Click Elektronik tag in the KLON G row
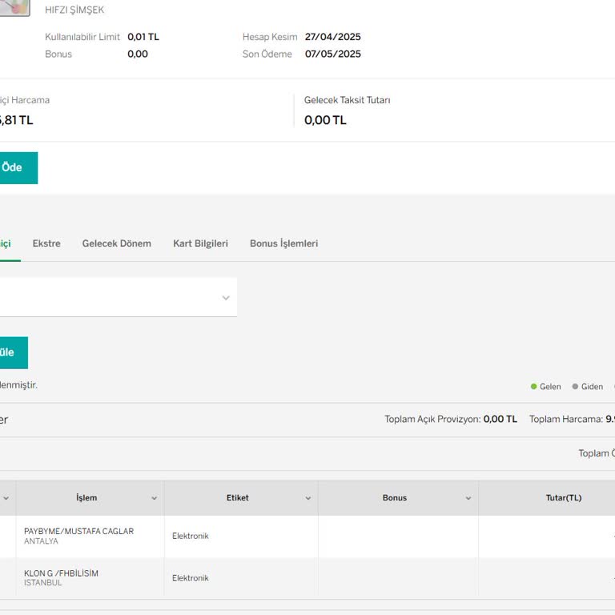 pyautogui.click(x=190, y=578)
